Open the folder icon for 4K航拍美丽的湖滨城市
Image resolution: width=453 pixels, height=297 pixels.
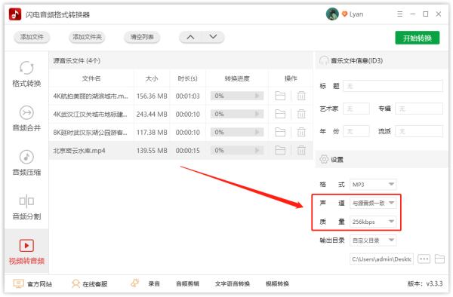(280, 96)
